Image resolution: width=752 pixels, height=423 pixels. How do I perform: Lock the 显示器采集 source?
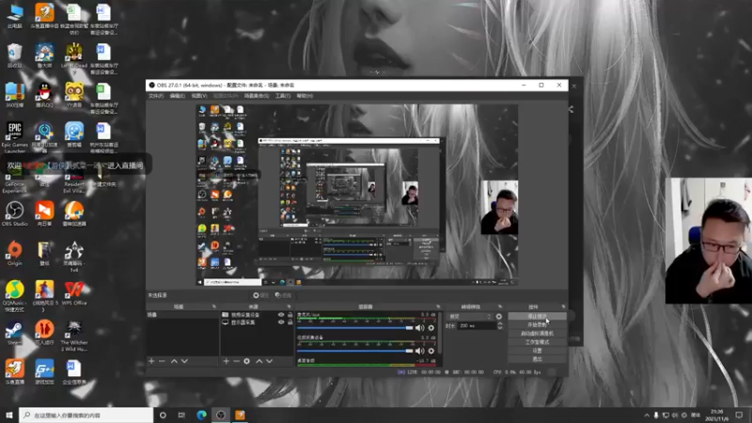pyautogui.click(x=290, y=322)
